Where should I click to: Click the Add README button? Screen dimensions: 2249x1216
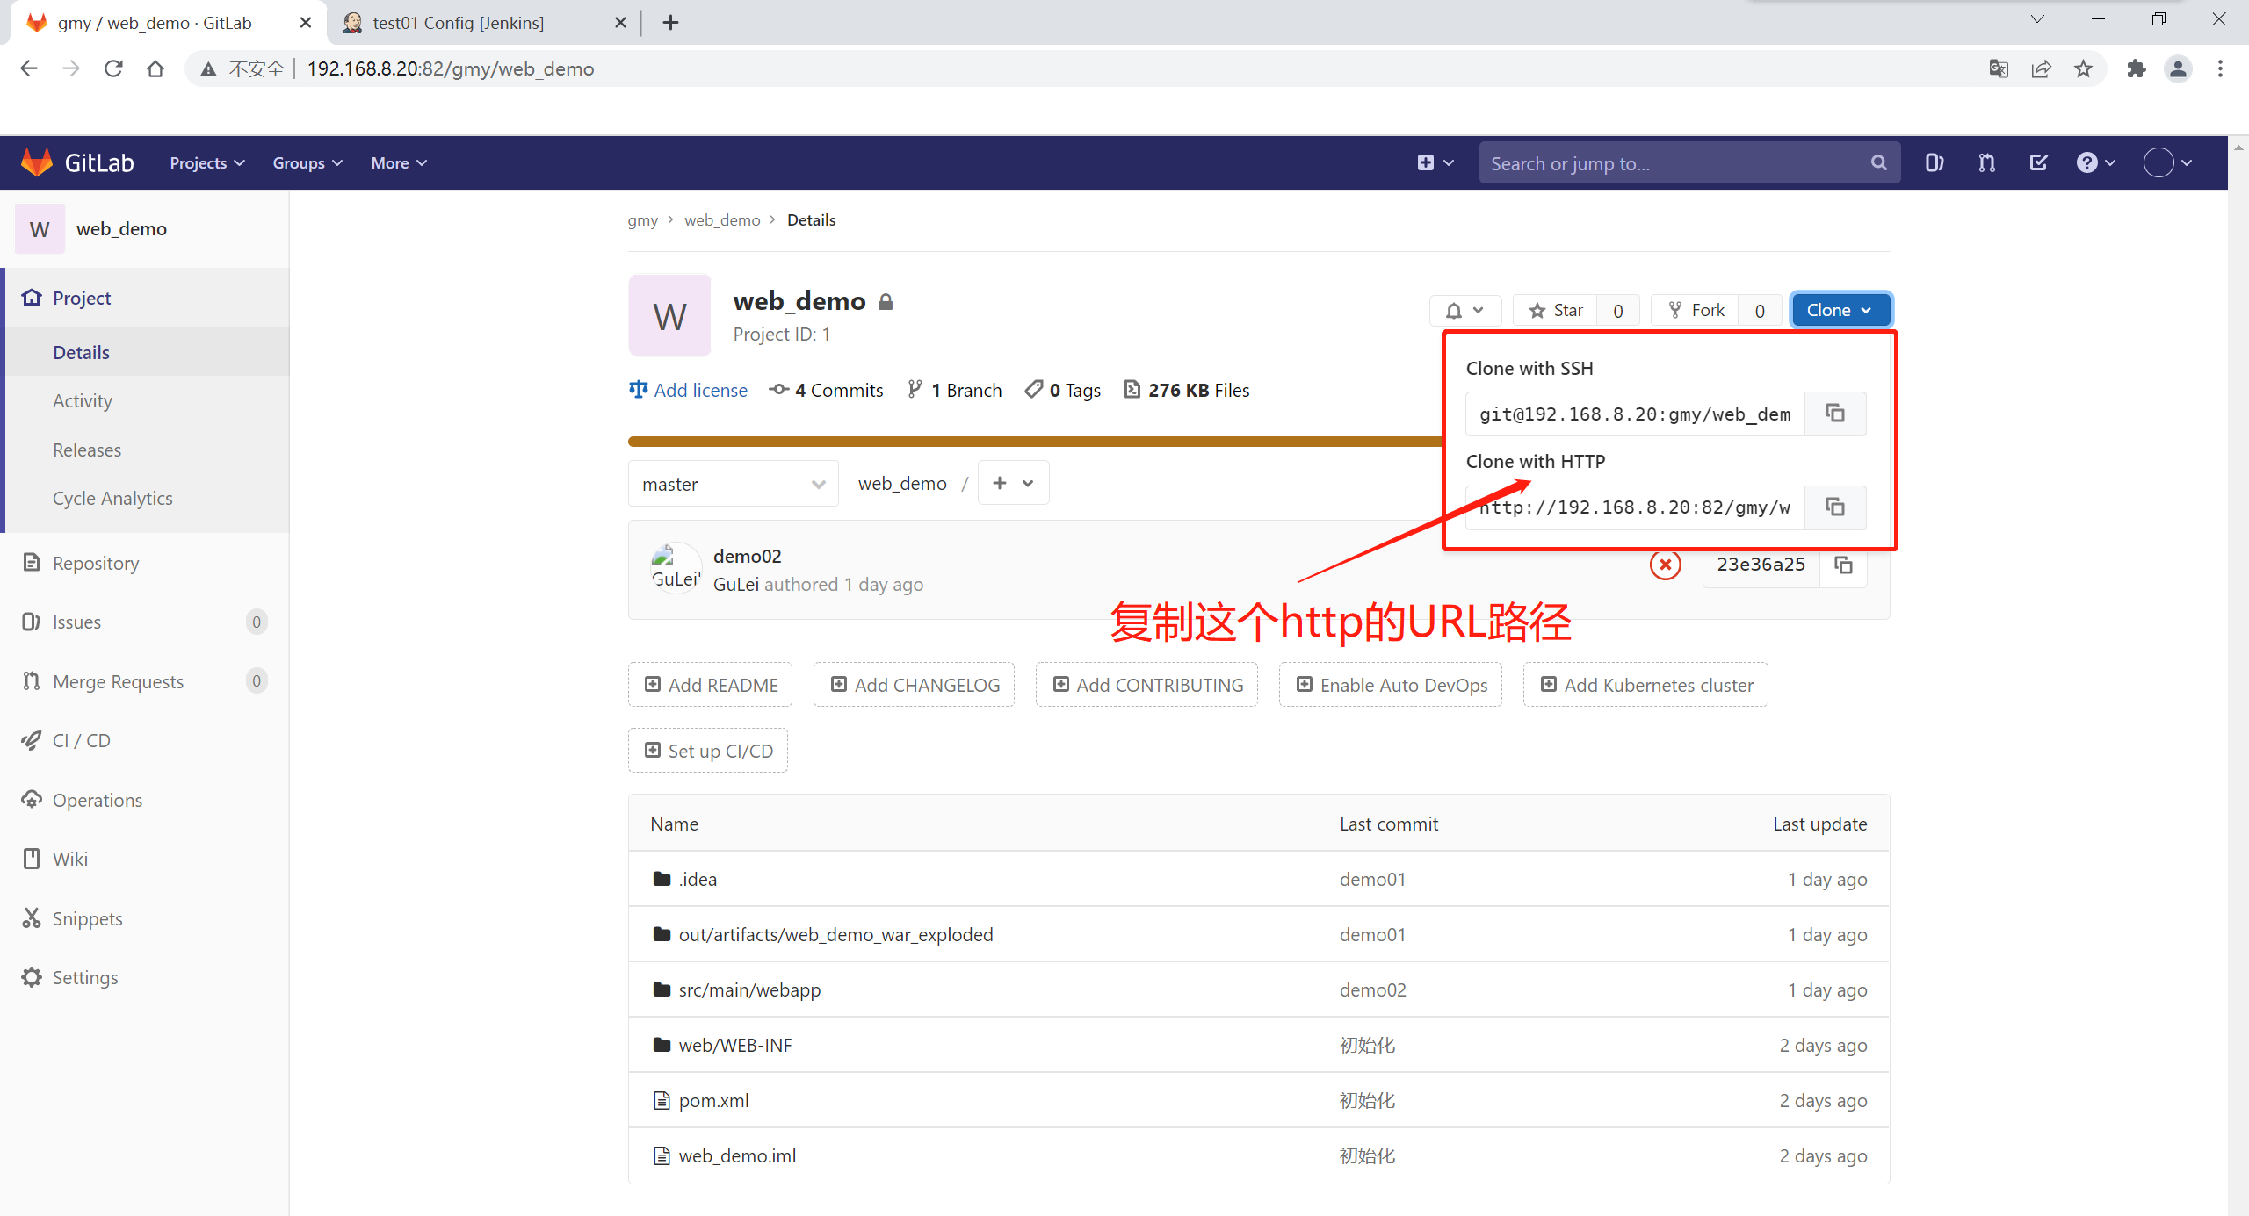[712, 684]
